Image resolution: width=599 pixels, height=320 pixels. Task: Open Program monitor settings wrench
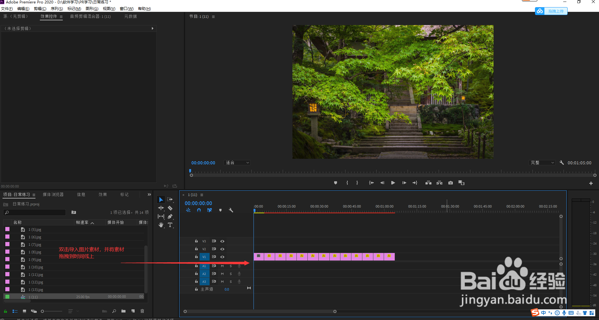(x=562, y=163)
